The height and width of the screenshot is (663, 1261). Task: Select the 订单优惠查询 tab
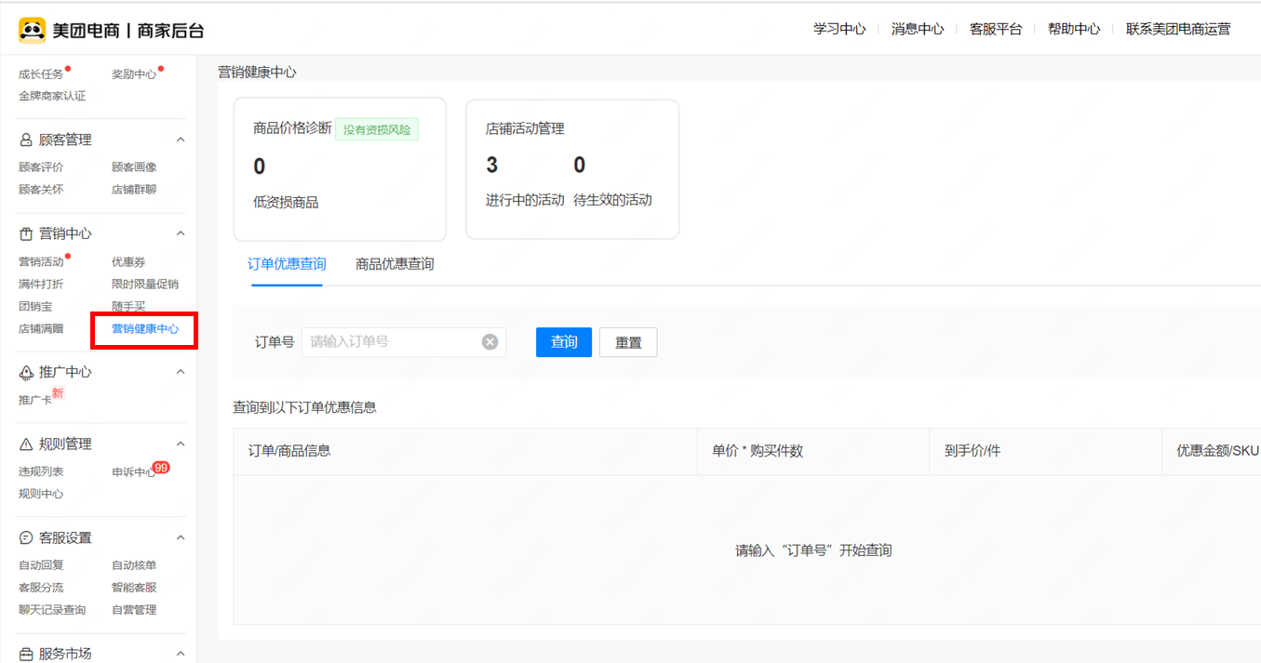287,264
